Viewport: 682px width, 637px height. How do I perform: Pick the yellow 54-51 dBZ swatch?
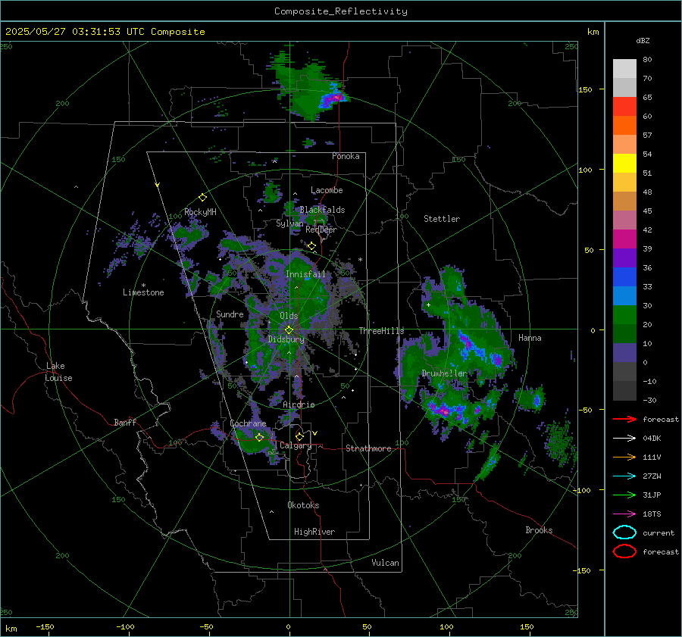(624, 164)
